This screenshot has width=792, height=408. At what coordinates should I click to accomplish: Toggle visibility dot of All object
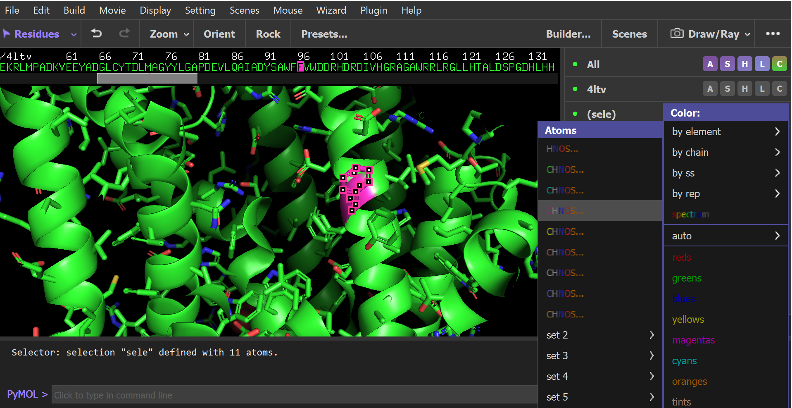[575, 64]
